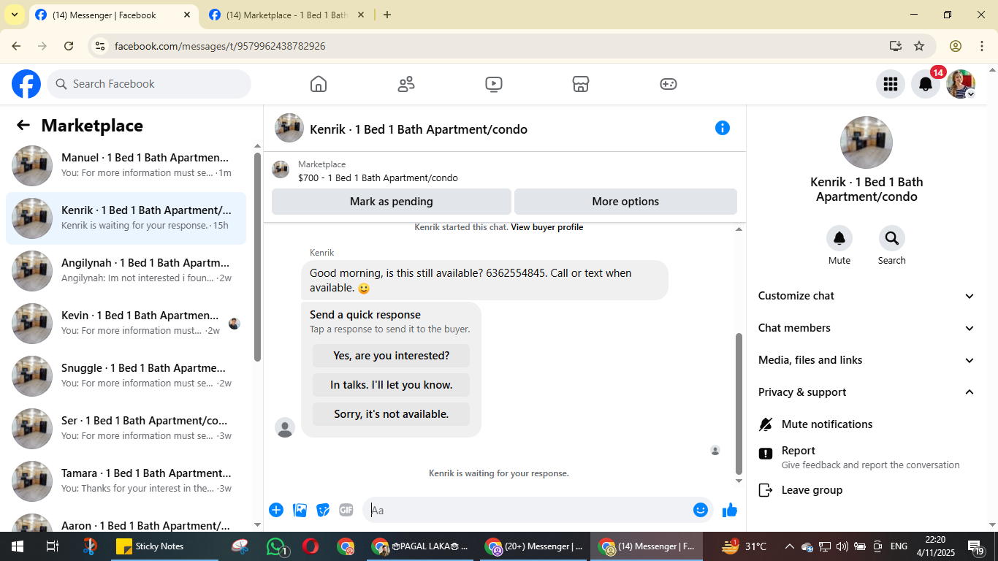Switch to the Marketplace 1 Bed browser tab
This screenshot has height=561, width=998.
(x=286, y=15)
